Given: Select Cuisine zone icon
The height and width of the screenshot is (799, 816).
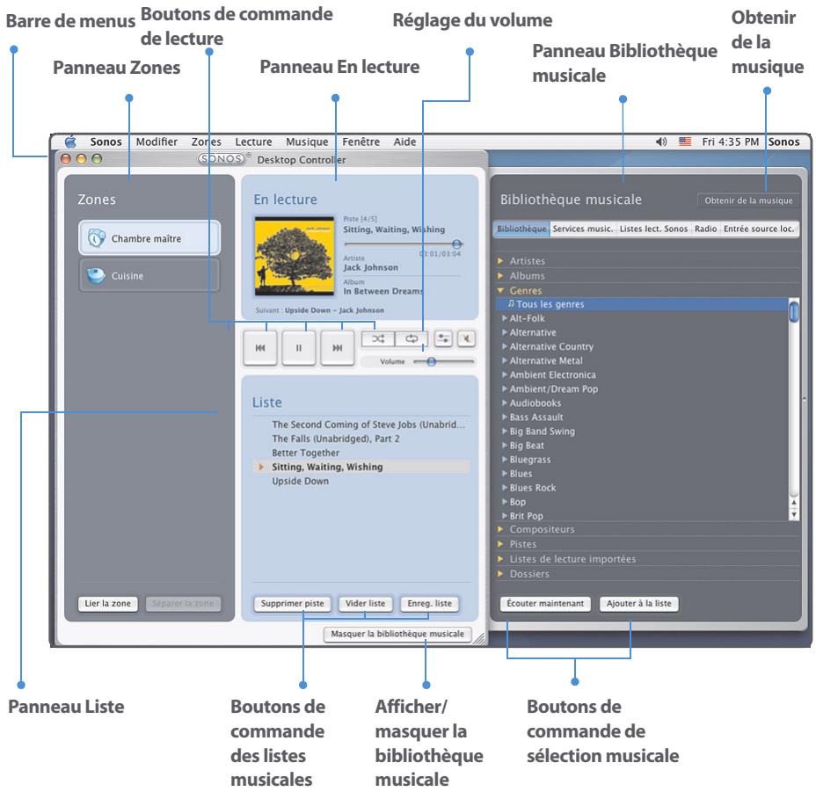Looking at the screenshot, I should [x=96, y=276].
